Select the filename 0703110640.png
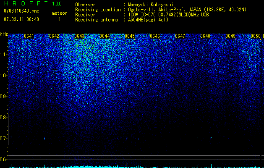The width and height of the screenshot is (264, 168). pyautogui.click(x=21, y=11)
